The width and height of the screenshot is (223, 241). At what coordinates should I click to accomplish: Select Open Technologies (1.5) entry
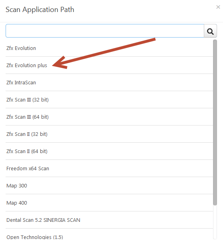coord(109,235)
